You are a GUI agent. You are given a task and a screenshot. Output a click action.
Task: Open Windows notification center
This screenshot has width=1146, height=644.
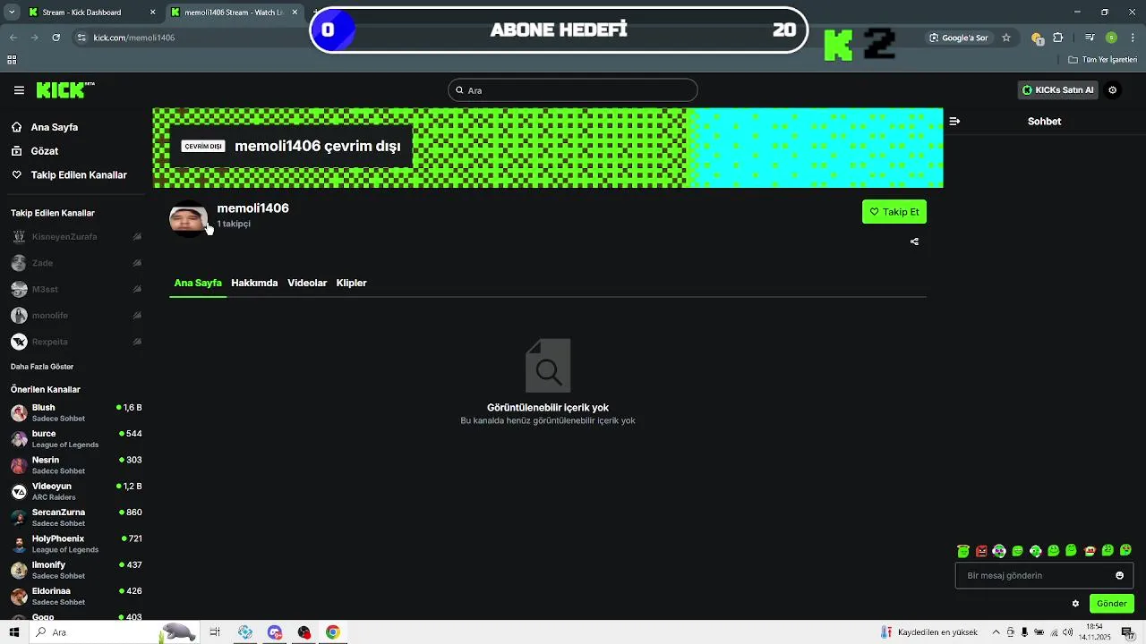click(1128, 632)
